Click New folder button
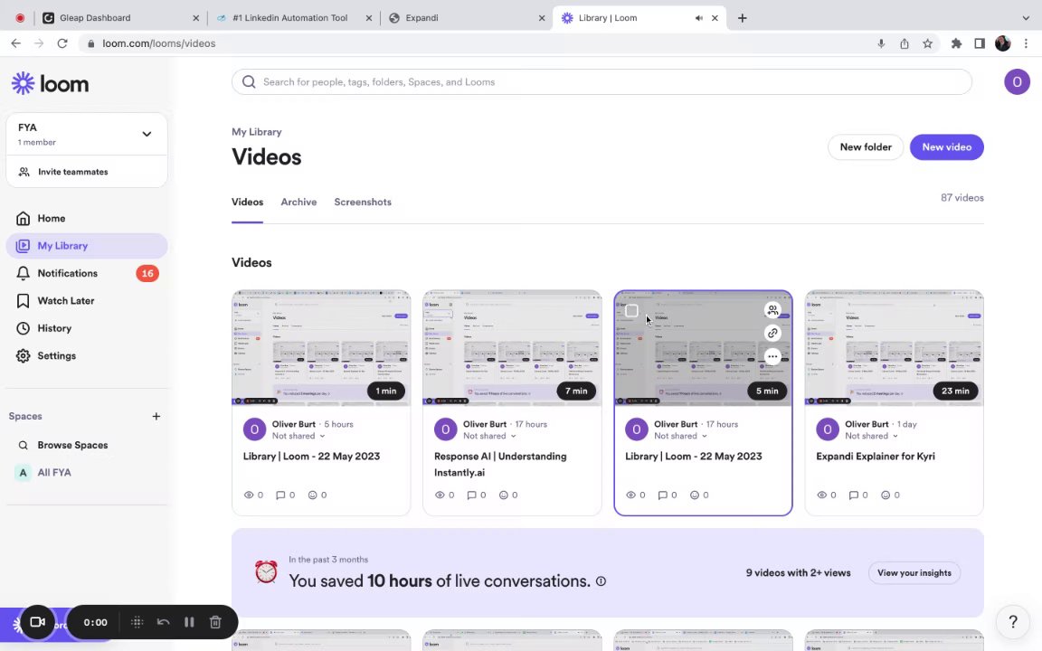 866,146
